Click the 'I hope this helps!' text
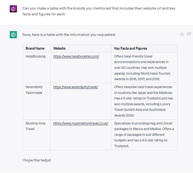 coord(37,160)
